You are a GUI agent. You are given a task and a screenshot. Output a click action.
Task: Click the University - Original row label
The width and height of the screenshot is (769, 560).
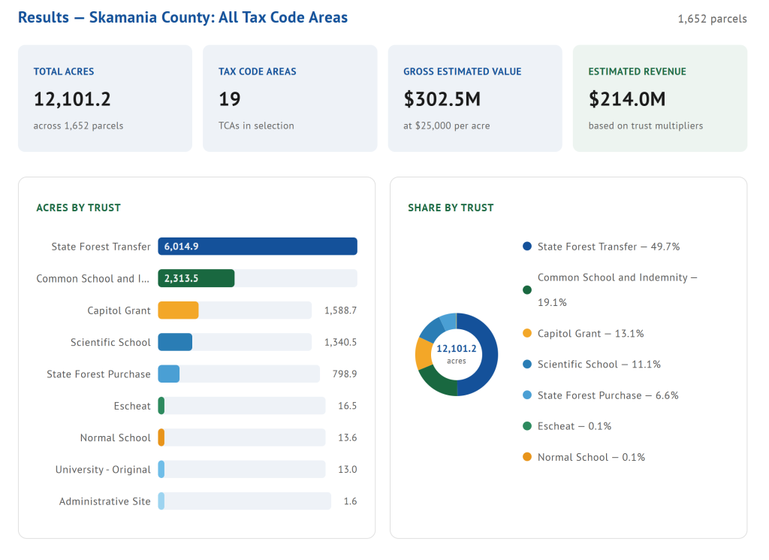[x=103, y=470]
